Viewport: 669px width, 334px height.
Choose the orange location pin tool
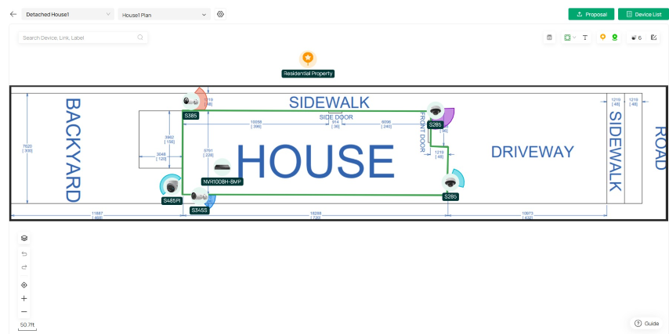coord(602,38)
